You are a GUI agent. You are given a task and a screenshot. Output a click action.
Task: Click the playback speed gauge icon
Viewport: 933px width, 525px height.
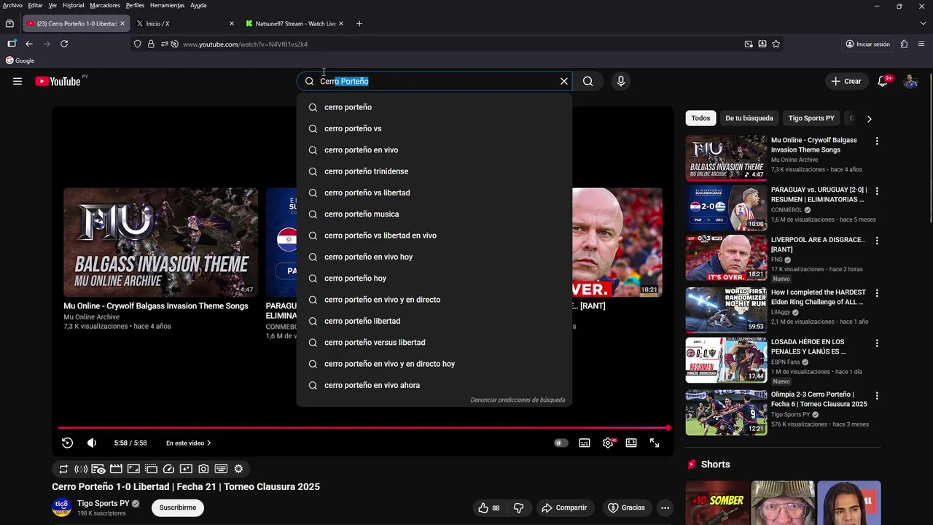[x=168, y=469]
